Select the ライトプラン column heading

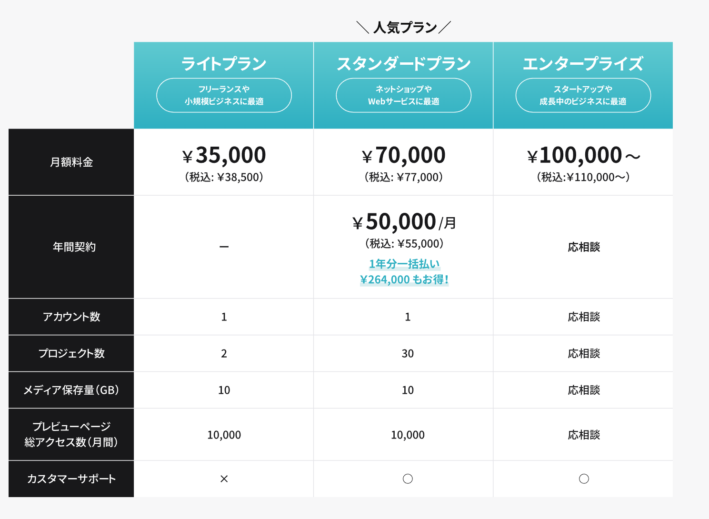coord(224,64)
